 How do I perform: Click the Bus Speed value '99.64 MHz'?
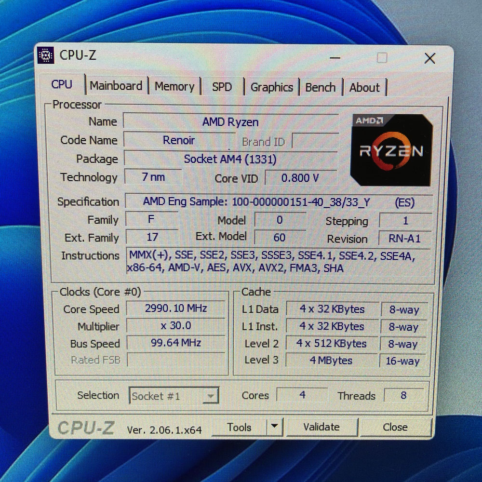click(x=176, y=343)
